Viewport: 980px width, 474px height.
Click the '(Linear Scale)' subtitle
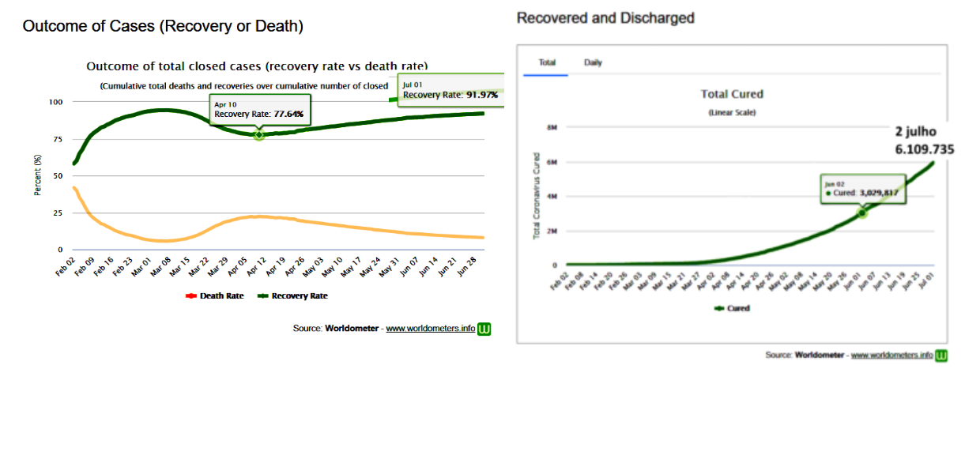[732, 113]
